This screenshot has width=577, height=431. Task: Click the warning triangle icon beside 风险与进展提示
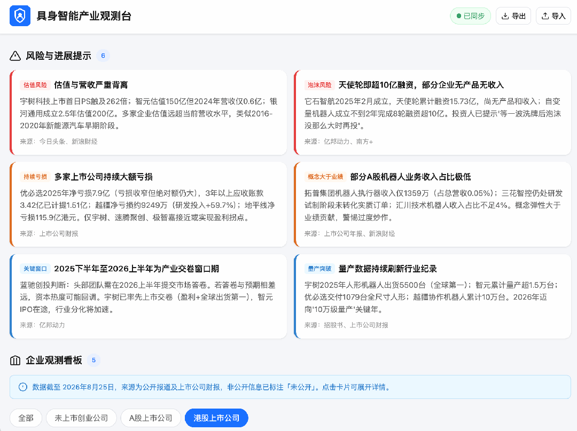15,56
